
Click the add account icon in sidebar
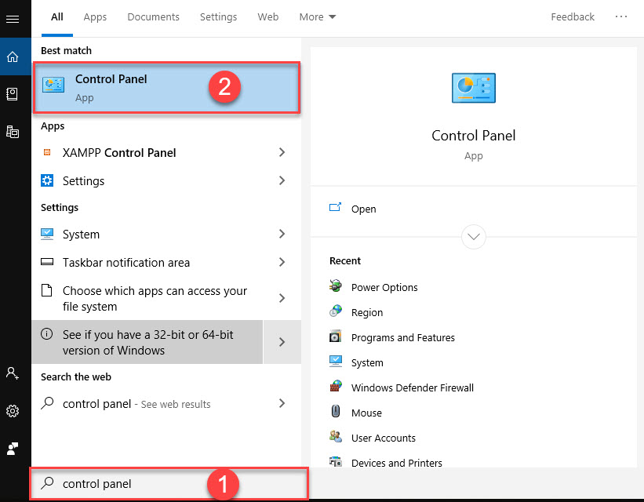[13, 373]
